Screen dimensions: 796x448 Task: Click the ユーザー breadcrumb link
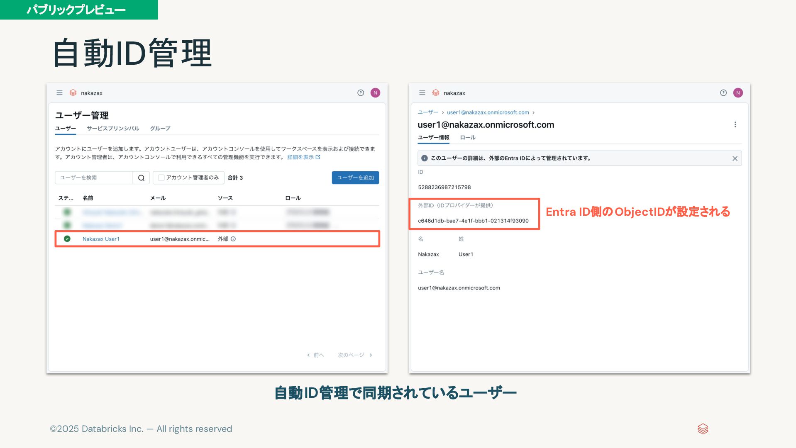[428, 112]
